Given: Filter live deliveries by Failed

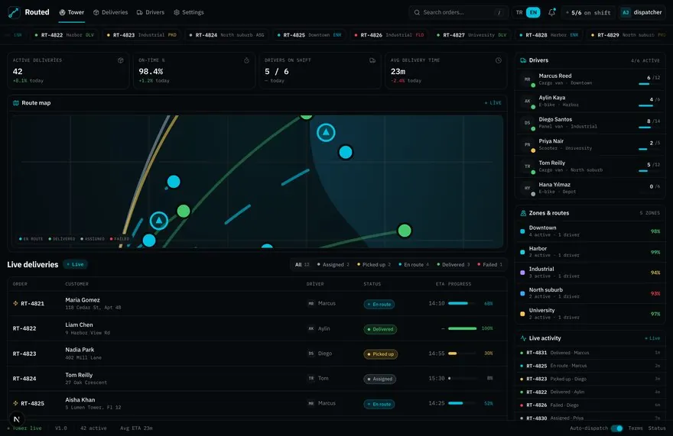Looking at the screenshot, I should (x=489, y=264).
